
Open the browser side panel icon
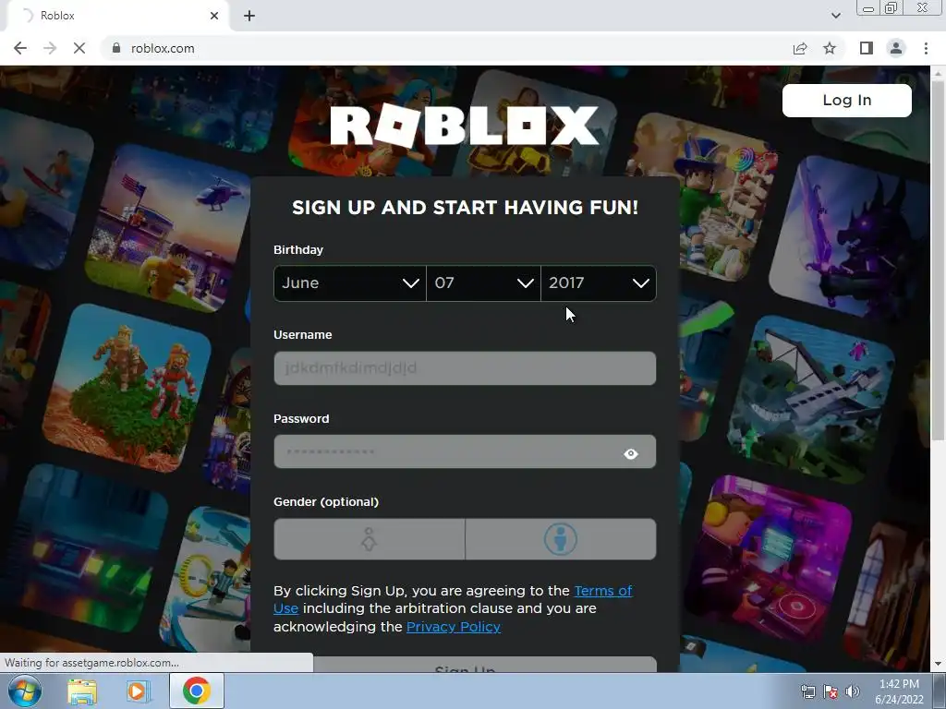coord(867,48)
